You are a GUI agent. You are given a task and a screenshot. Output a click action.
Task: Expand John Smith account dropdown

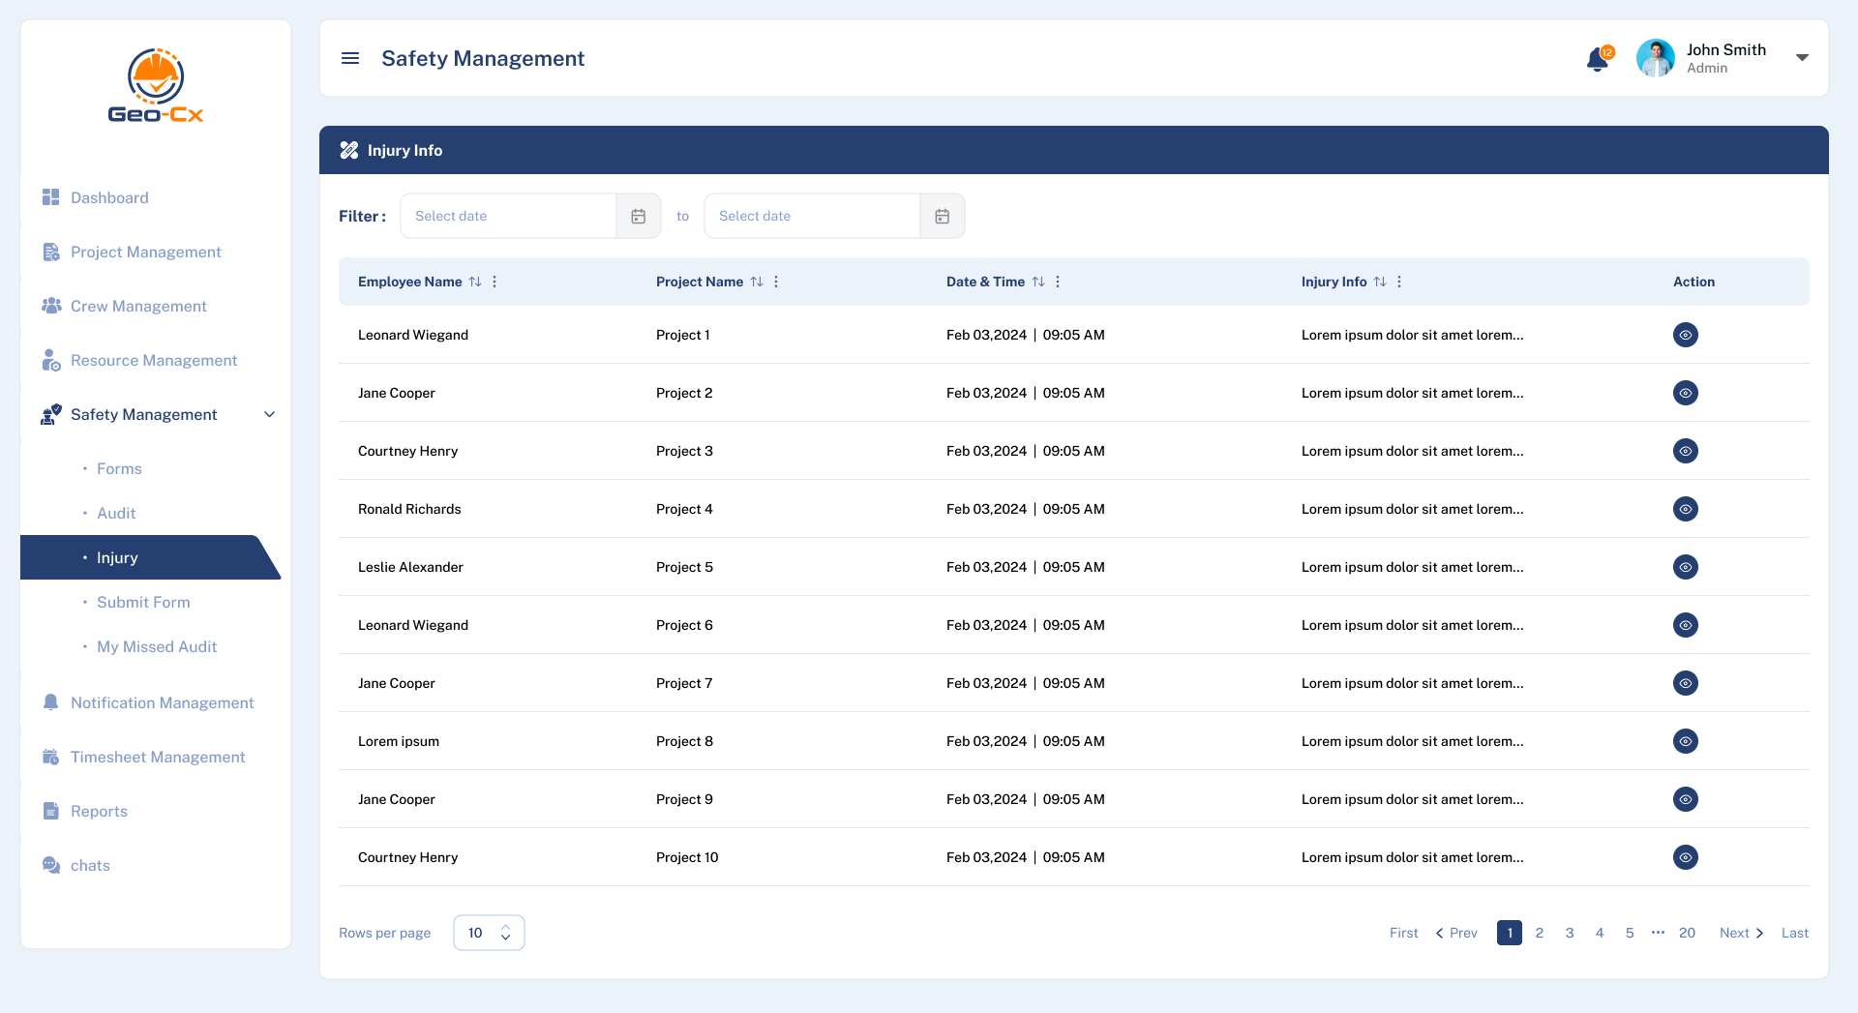pos(1802,58)
